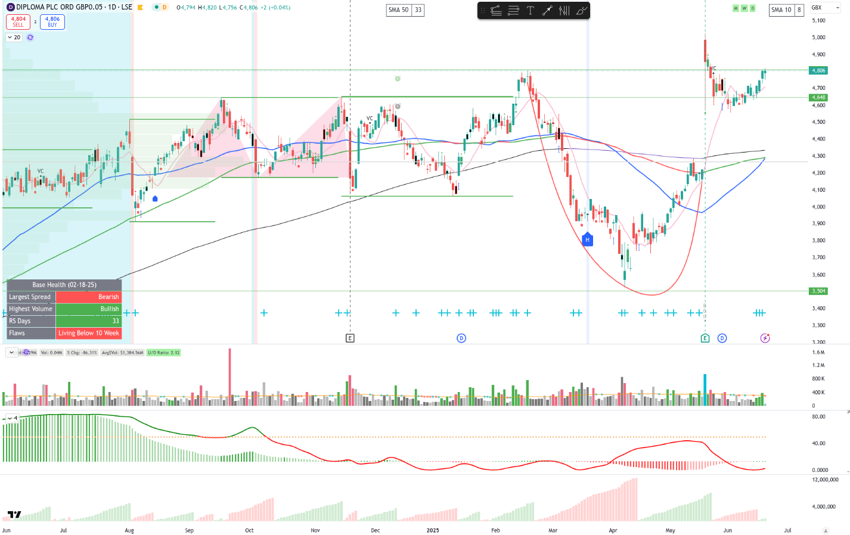
Task: Click the Bearish cell in Base Health
Action: coord(89,297)
